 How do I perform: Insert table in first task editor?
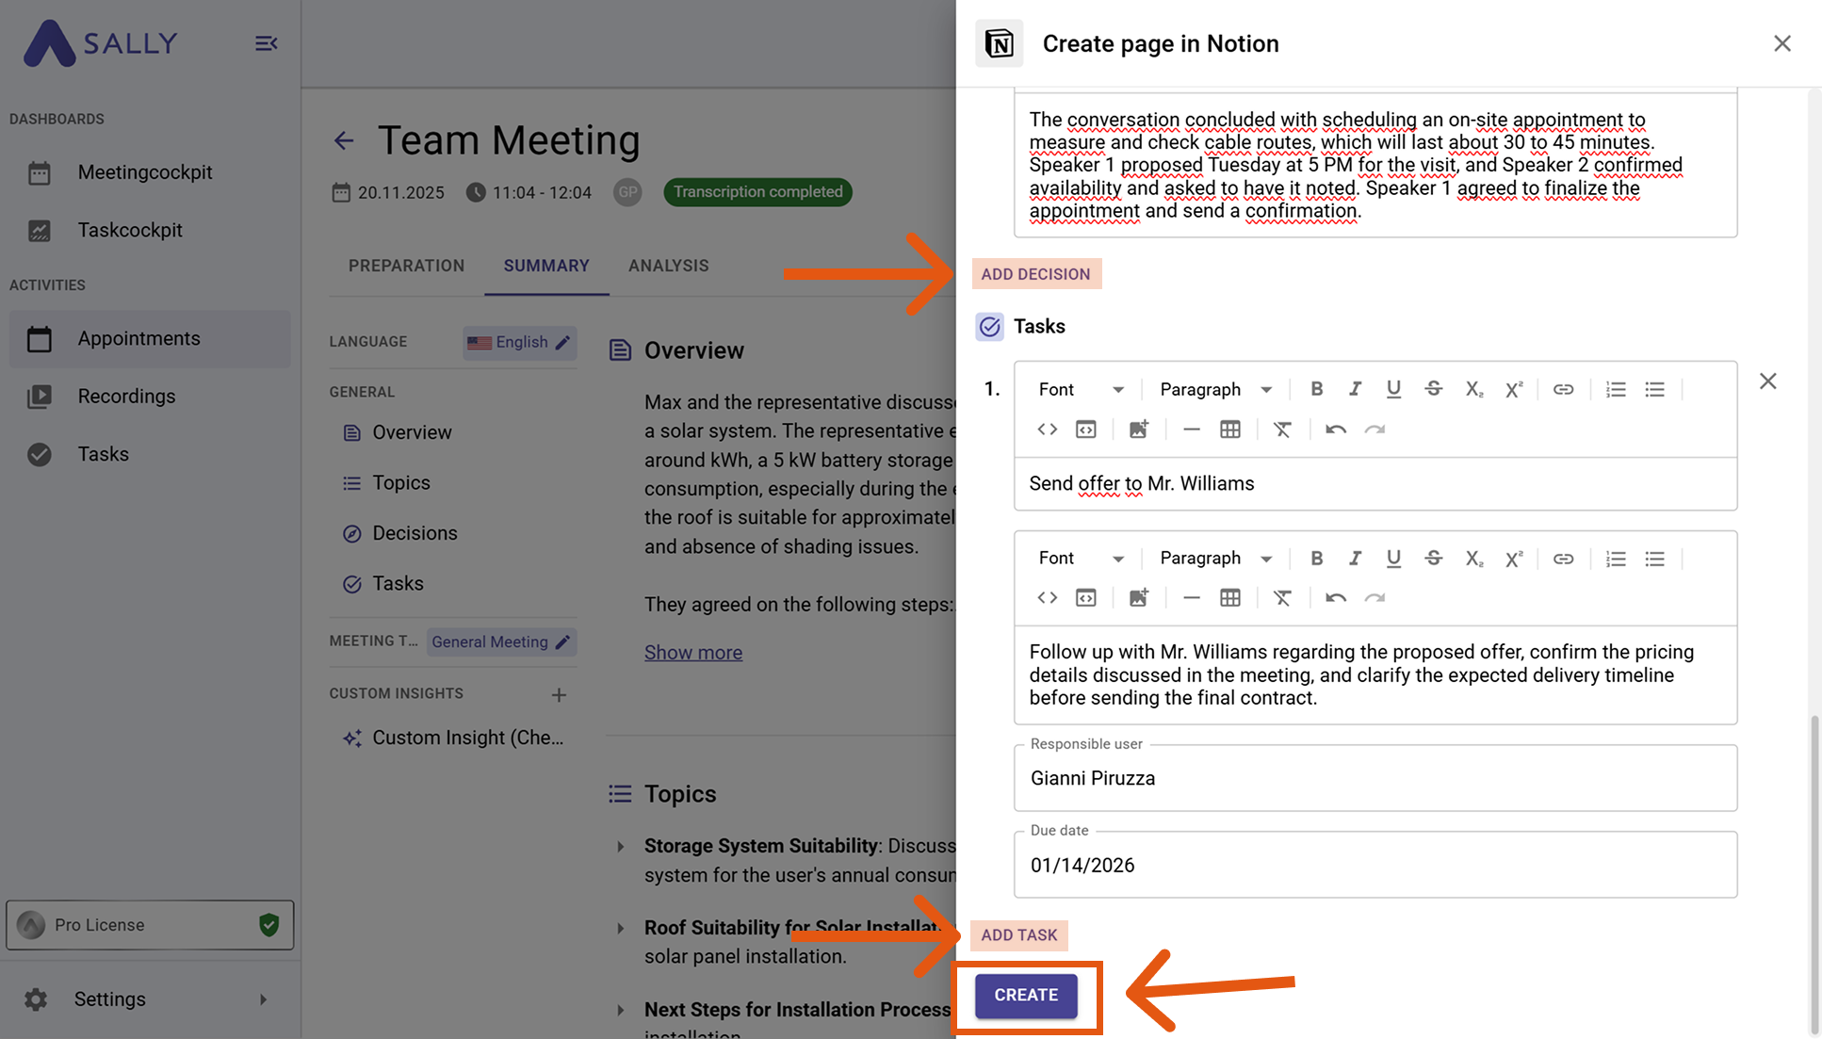(1229, 430)
